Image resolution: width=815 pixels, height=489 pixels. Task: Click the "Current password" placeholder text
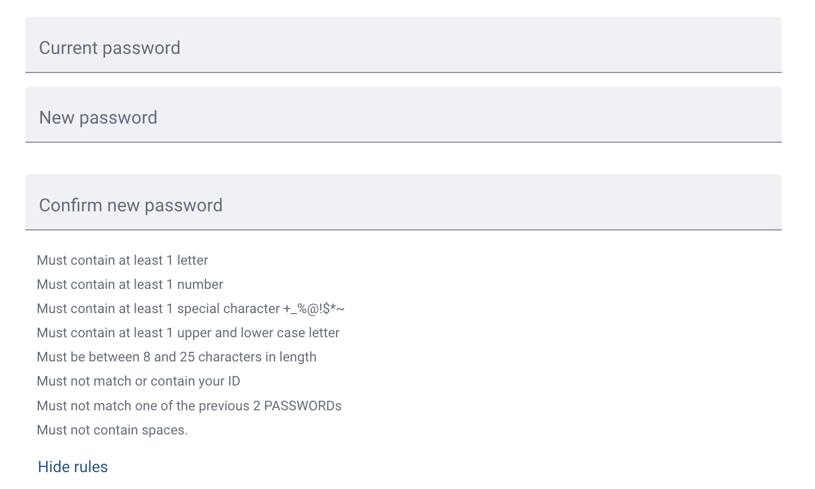(110, 48)
